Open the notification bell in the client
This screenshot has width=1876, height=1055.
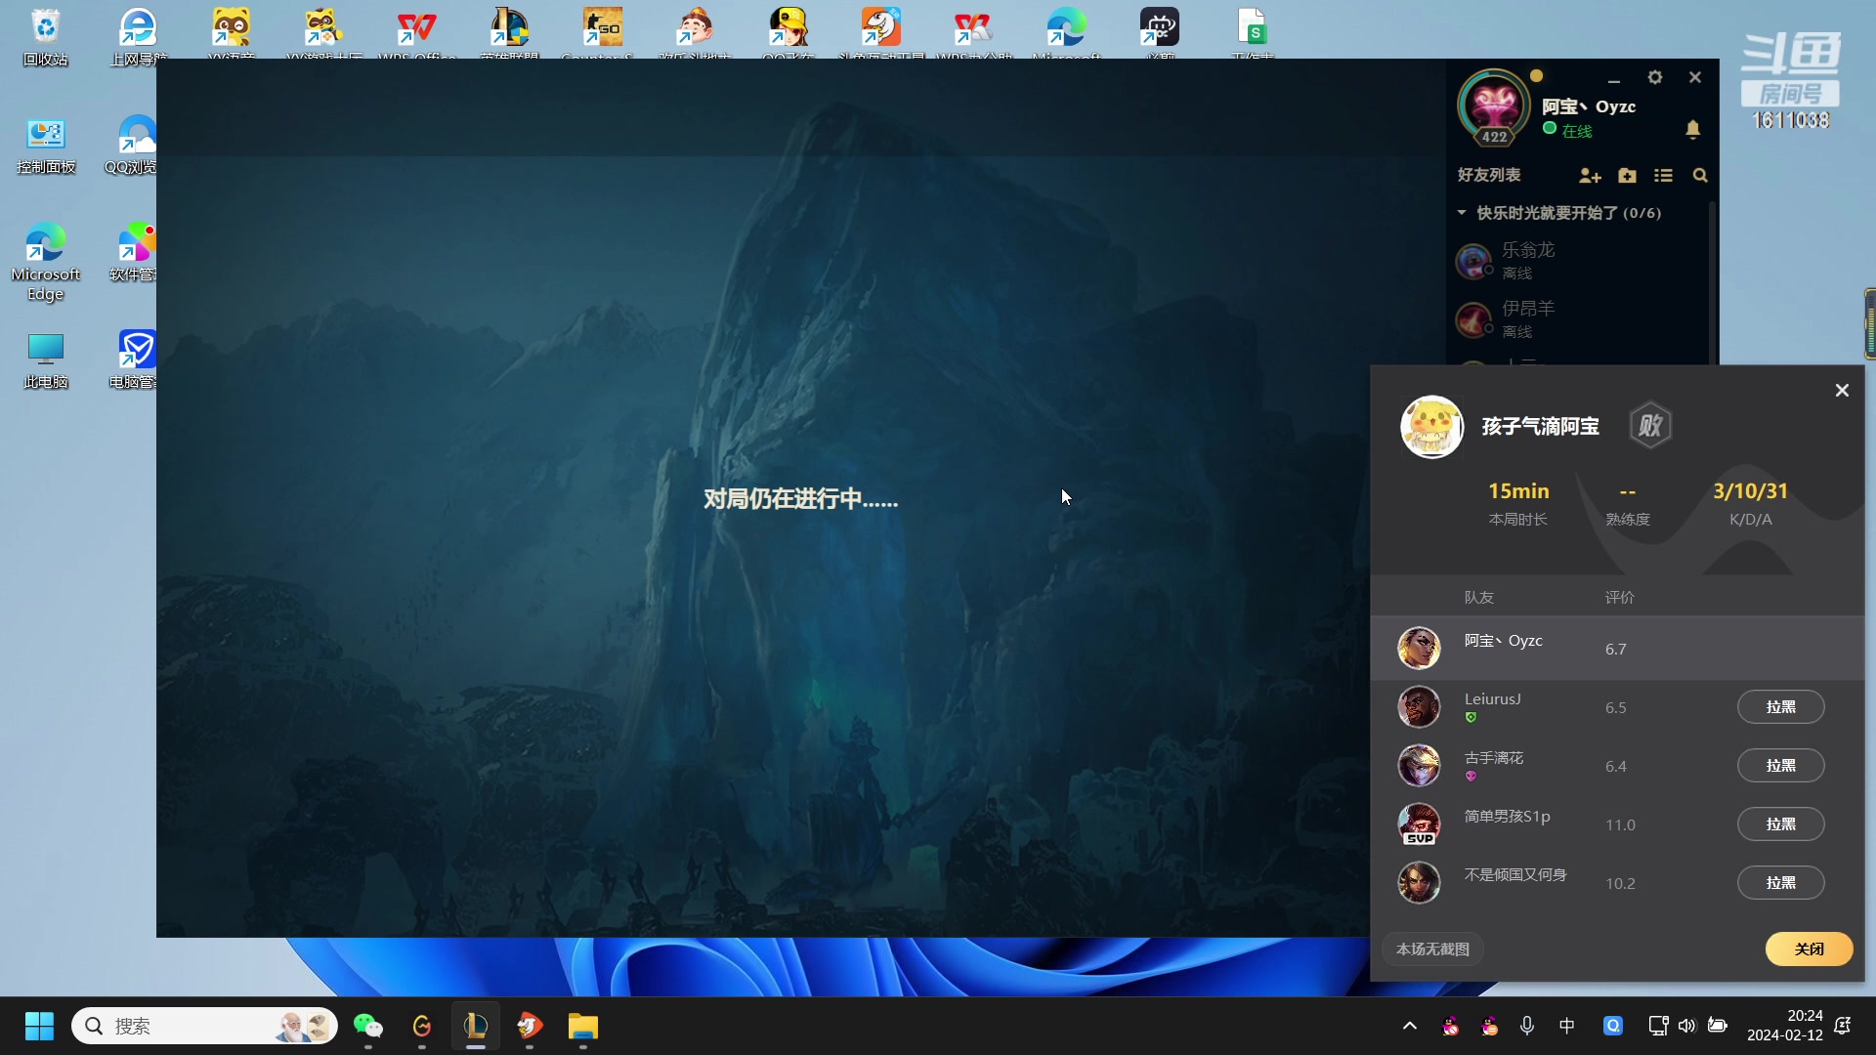click(x=1693, y=129)
